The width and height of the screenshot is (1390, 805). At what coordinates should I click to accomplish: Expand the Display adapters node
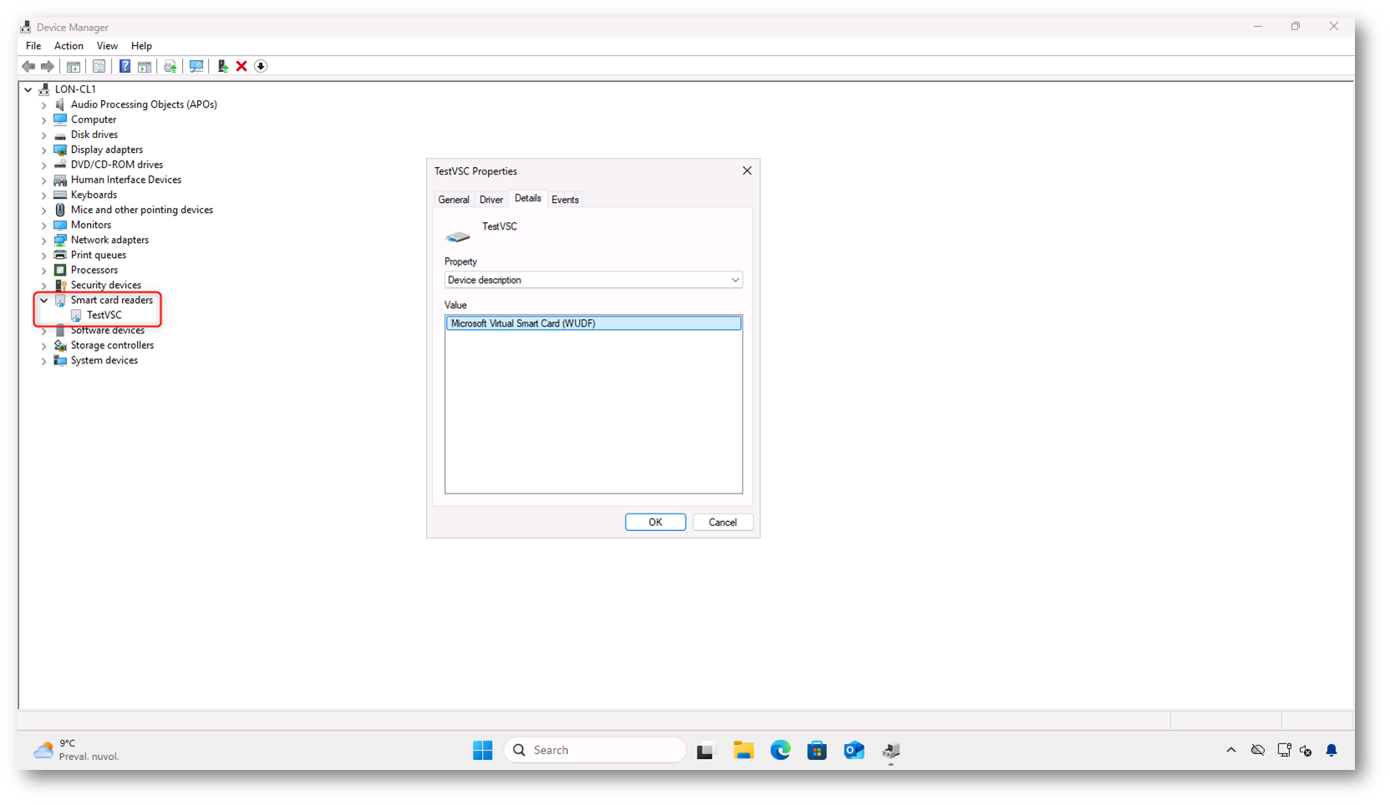click(44, 149)
